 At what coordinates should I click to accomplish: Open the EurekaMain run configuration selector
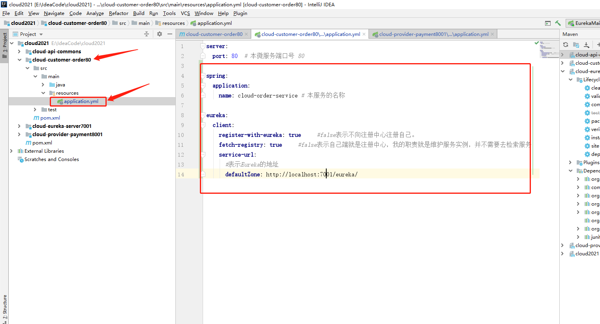pyautogui.click(x=583, y=23)
